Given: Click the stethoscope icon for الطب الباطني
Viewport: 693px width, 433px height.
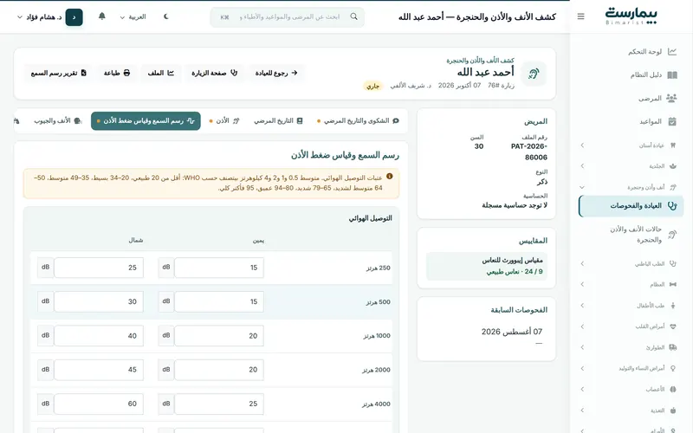Looking at the screenshot, I should click(673, 263).
